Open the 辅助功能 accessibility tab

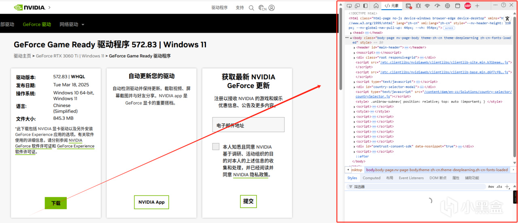pos(472,178)
